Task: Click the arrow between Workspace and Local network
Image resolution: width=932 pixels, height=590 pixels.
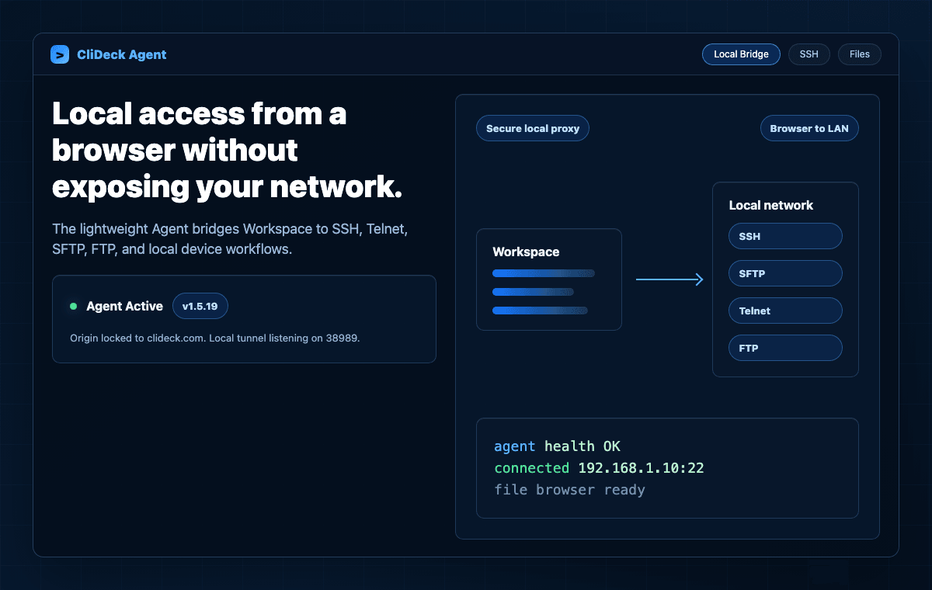Action: pos(669,279)
